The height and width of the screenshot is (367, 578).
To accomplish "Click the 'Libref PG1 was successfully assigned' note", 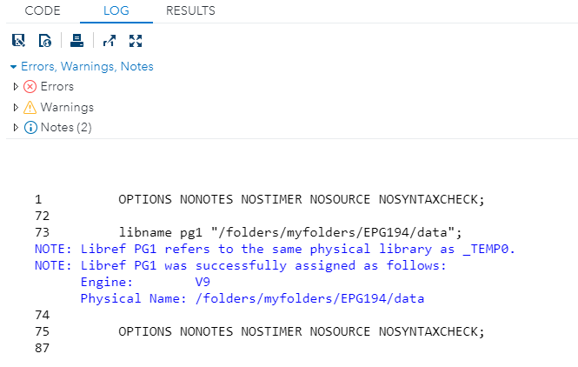I will pyautogui.click(x=262, y=265).
